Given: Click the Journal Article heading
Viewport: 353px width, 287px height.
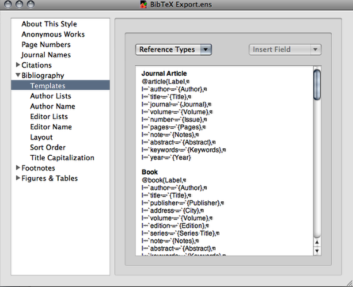Looking at the screenshot, I should point(164,73).
